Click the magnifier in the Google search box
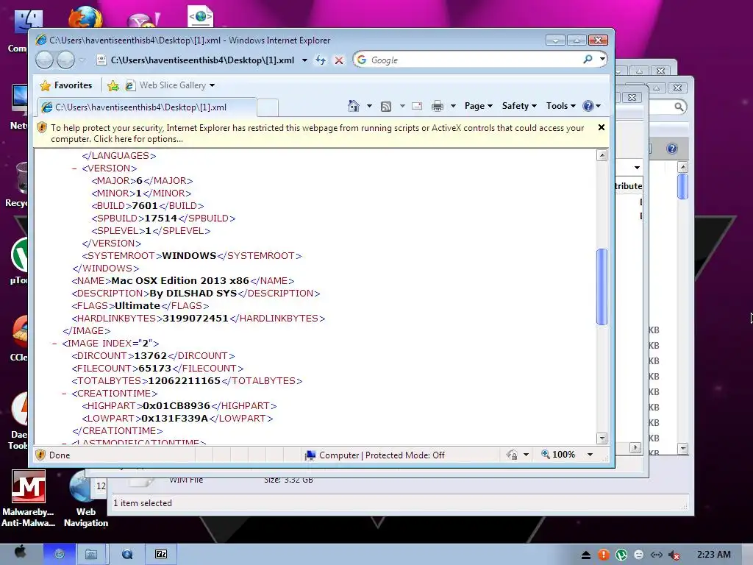This screenshot has height=565, width=753. coord(588,60)
